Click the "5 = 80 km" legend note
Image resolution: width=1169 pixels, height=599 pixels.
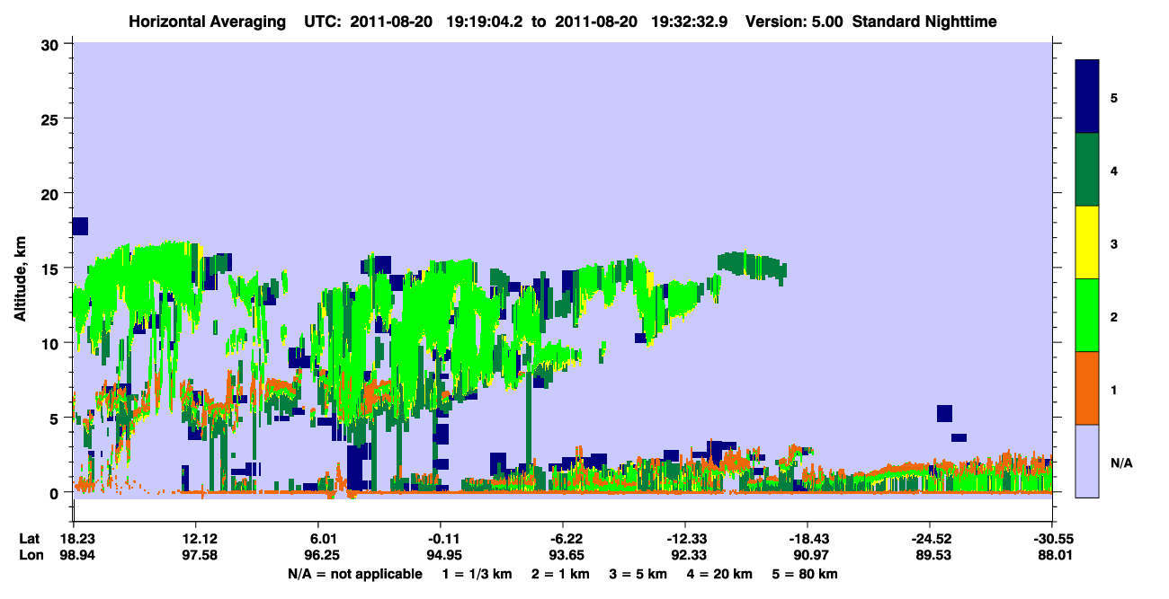pyautogui.click(x=807, y=574)
